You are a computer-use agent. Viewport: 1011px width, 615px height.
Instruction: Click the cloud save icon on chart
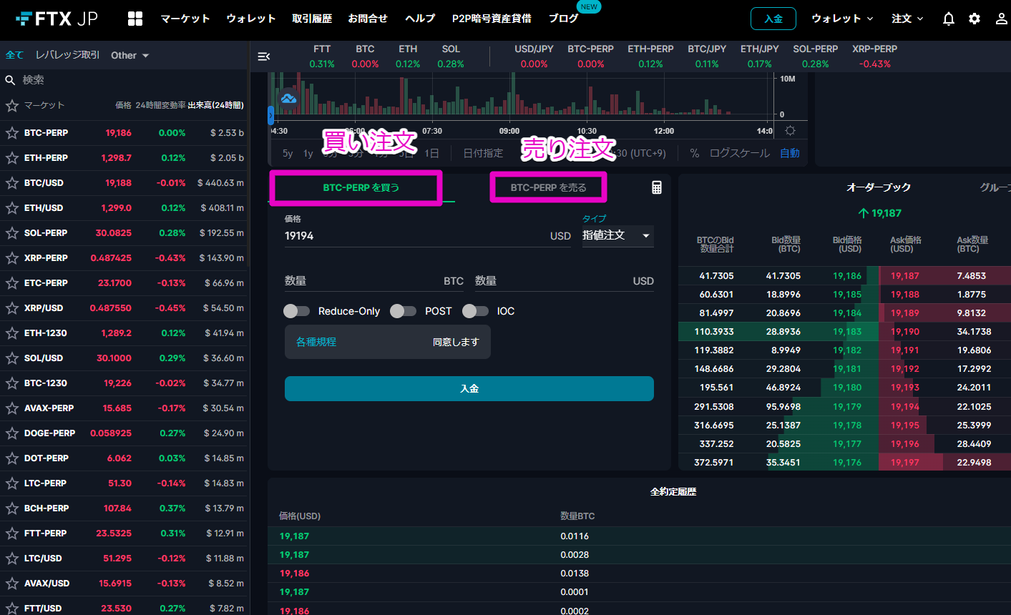289,98
